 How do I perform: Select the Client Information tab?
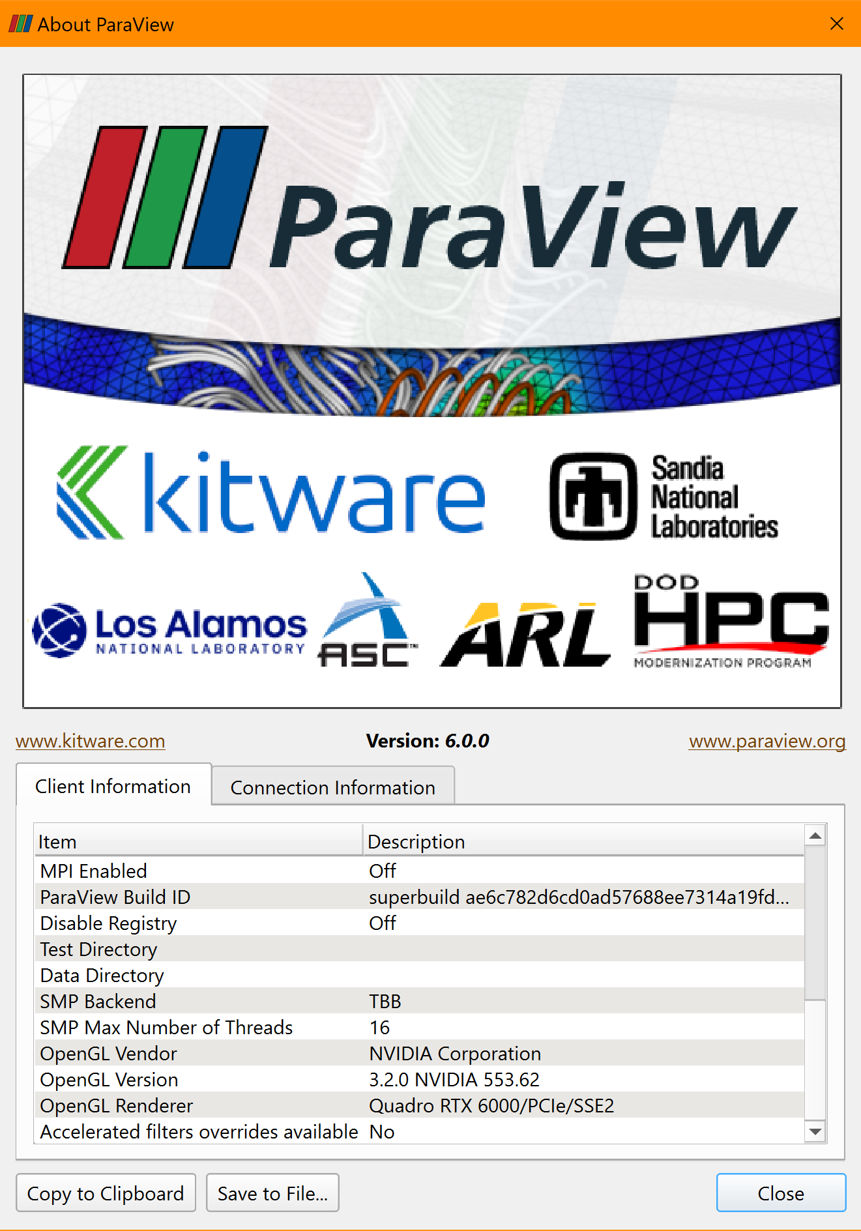(x=113, y=786)
